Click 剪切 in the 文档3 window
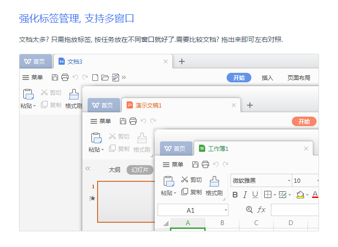The image size is (338, 247). [x=51, y=92]
